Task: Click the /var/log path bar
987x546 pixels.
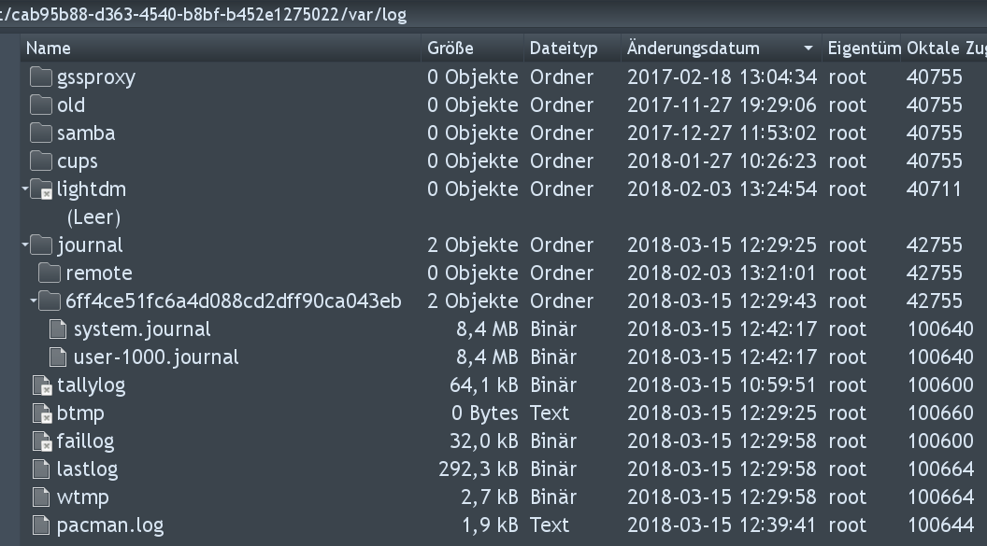Action: pyautogui.click(x=206, y=16)
